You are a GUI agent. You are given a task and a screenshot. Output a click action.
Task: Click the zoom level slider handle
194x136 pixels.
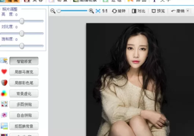59,11
